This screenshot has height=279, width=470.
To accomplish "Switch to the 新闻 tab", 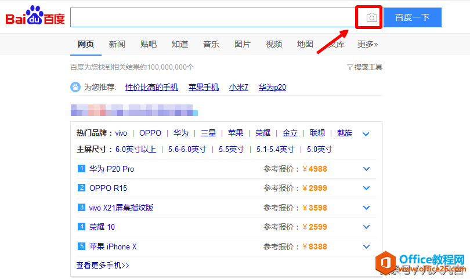I will (x=117, y=44).
